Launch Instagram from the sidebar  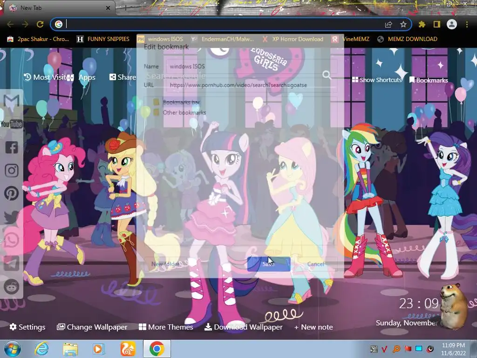point(12,171)
